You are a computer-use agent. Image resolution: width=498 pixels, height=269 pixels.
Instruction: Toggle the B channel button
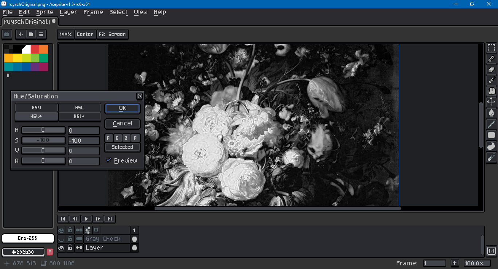(127, 138)
